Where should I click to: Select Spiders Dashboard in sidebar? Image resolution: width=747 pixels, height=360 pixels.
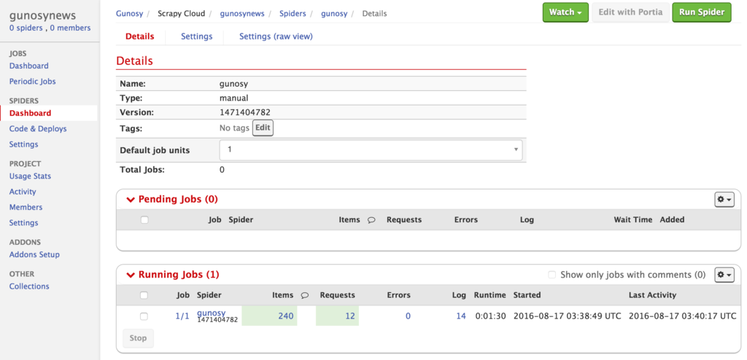(30, 114)
